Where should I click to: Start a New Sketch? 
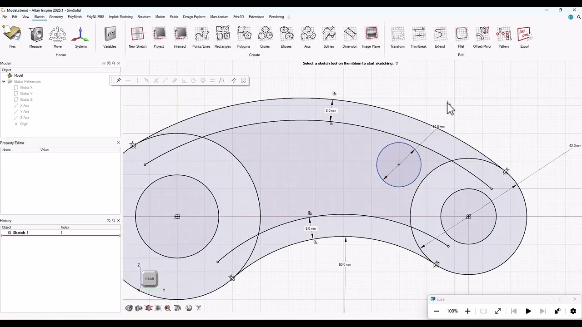point(137,34)
